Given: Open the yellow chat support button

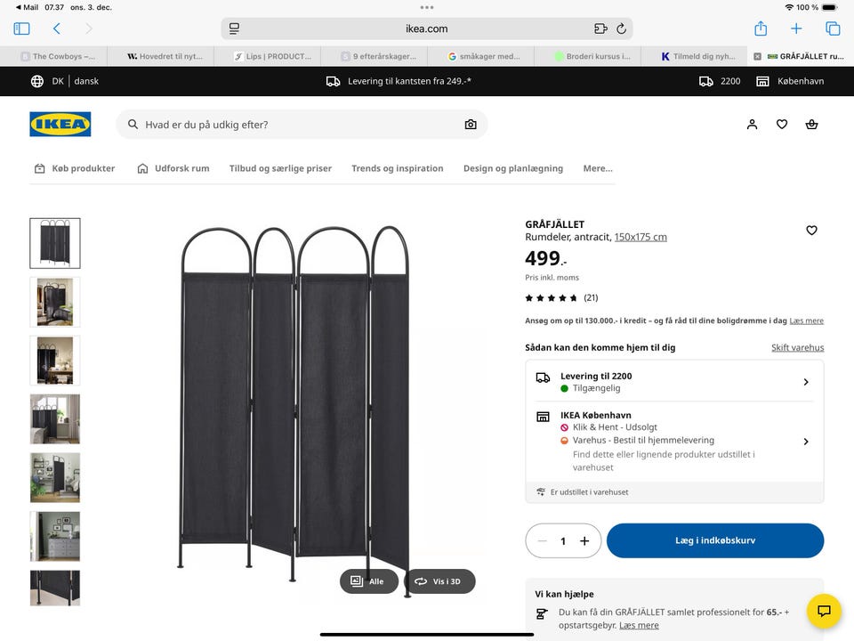Looking at the screenshot, I should [824, 611].
